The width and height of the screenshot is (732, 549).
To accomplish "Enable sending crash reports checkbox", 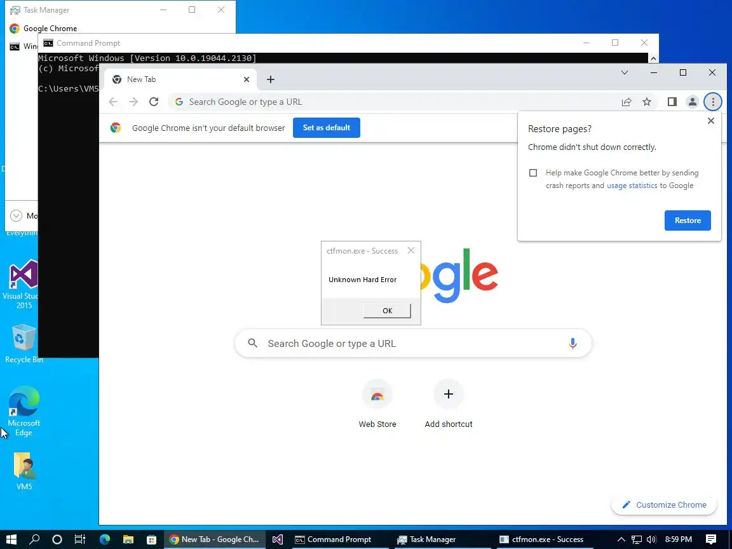I will [x=533, y=173].
